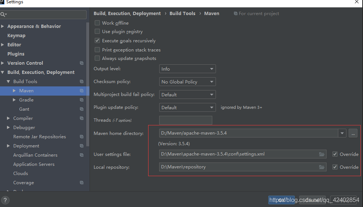Screen dimensions: 363x207
Task: Expand the Appearance & Behavior node
Action: click(x=3, y=26)
